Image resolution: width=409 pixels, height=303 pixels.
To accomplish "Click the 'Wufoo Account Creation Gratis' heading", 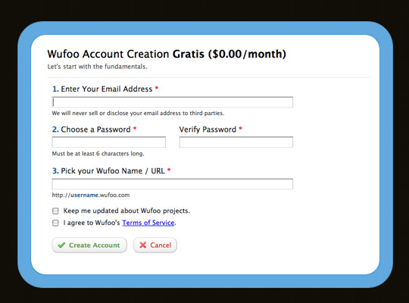I will click(167, 54).
